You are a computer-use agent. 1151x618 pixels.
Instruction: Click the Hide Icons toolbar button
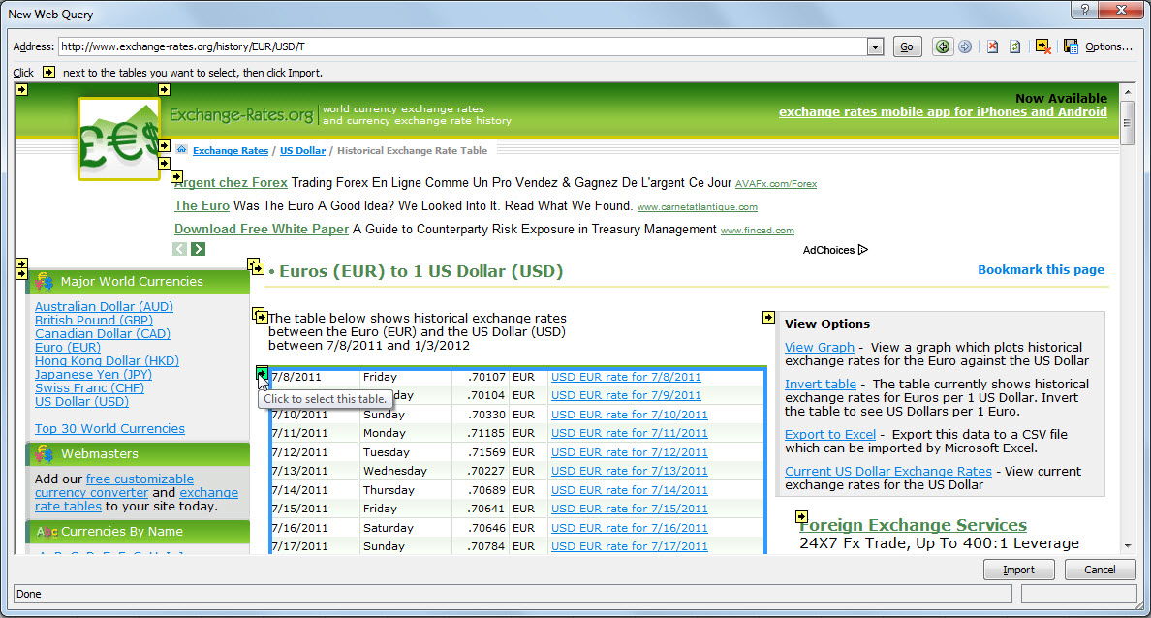1042,46
